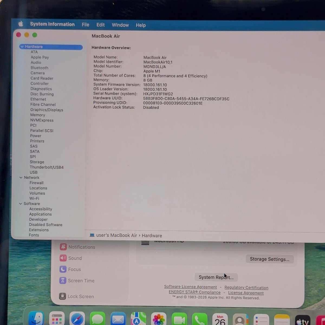The image size is (325, 325).
Task: Open the Window menu
Action: (x=120, y=25)
